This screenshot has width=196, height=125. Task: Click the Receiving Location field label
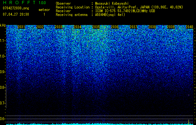click(73, 7)
